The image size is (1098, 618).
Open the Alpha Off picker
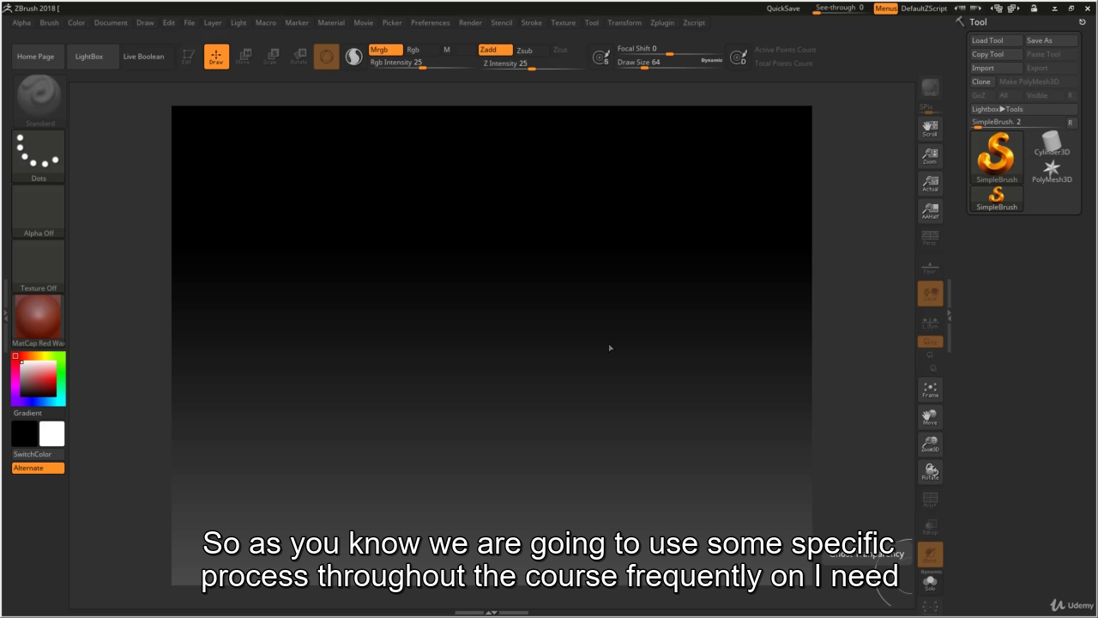point(39,211)
